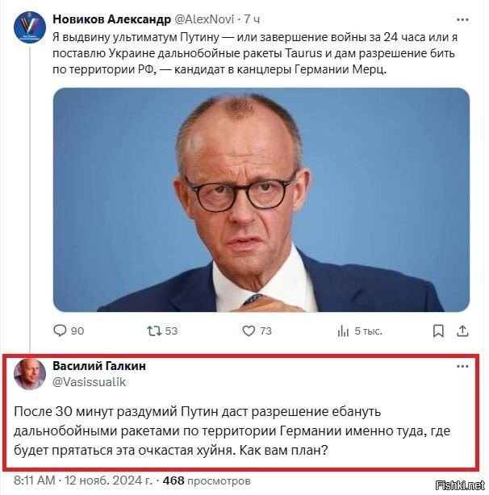Open replies via the comment bubble icon
The image size is (489, 495).
(x=60, y=331)
